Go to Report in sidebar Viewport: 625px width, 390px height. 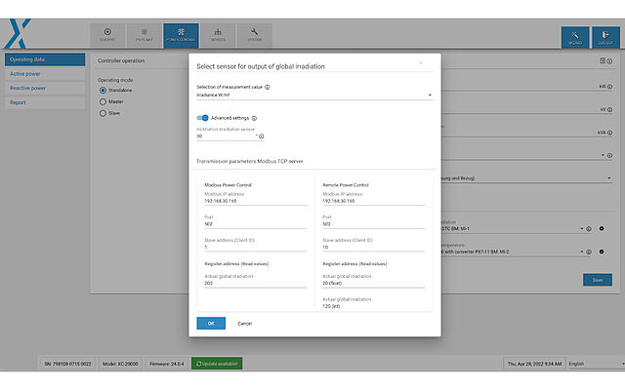[x=45, y=102]
